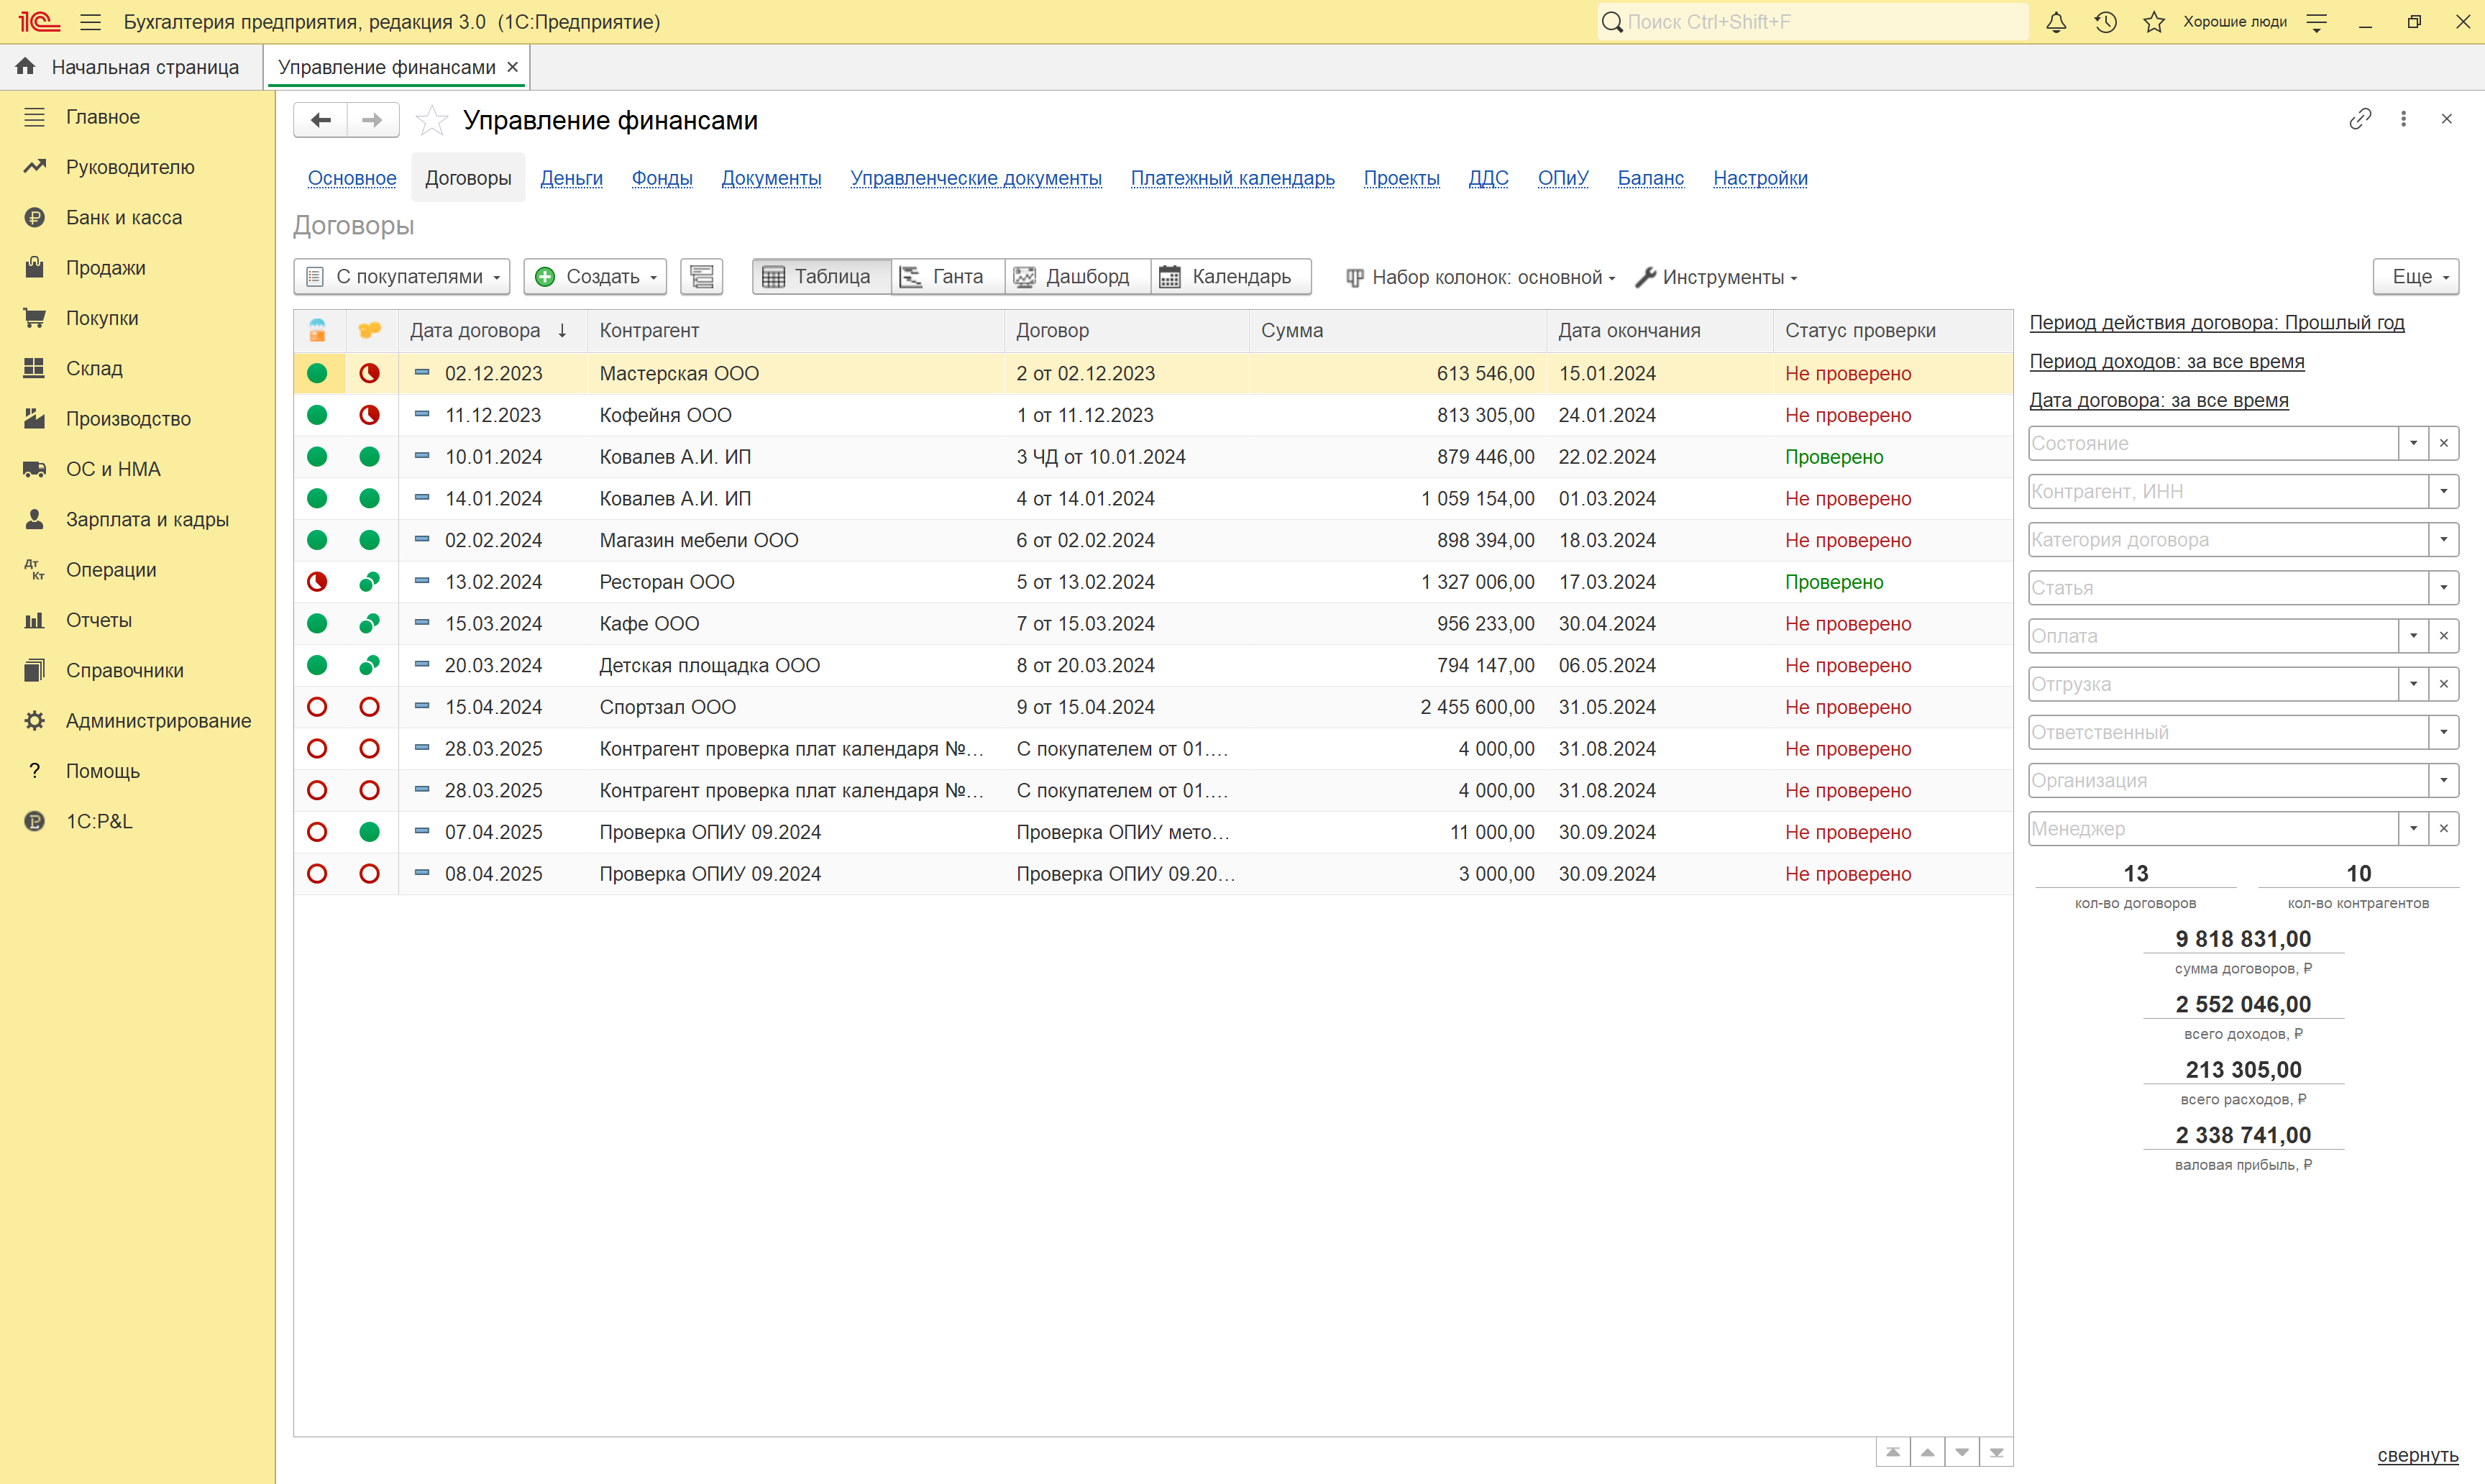Image resolution: width=2485 pixels, height=1484 pixels.
Task: Open the С покупателями dropdown
Action: click(402, 277)
